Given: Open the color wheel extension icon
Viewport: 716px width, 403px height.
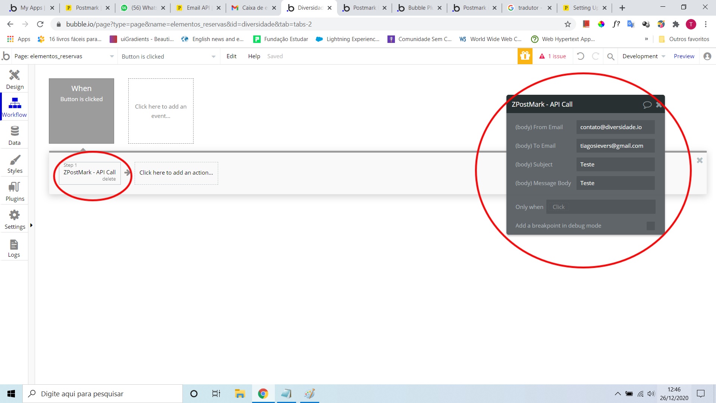Looking at the screenshot, I should click(601, 24).
